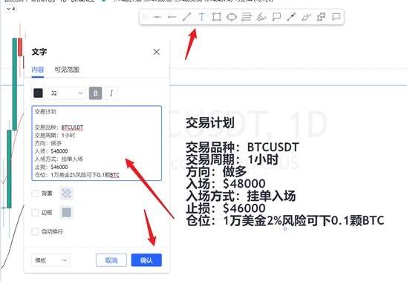407x281 pixels.
Task: Open the 模板 template dropdown
Action: 51,260
